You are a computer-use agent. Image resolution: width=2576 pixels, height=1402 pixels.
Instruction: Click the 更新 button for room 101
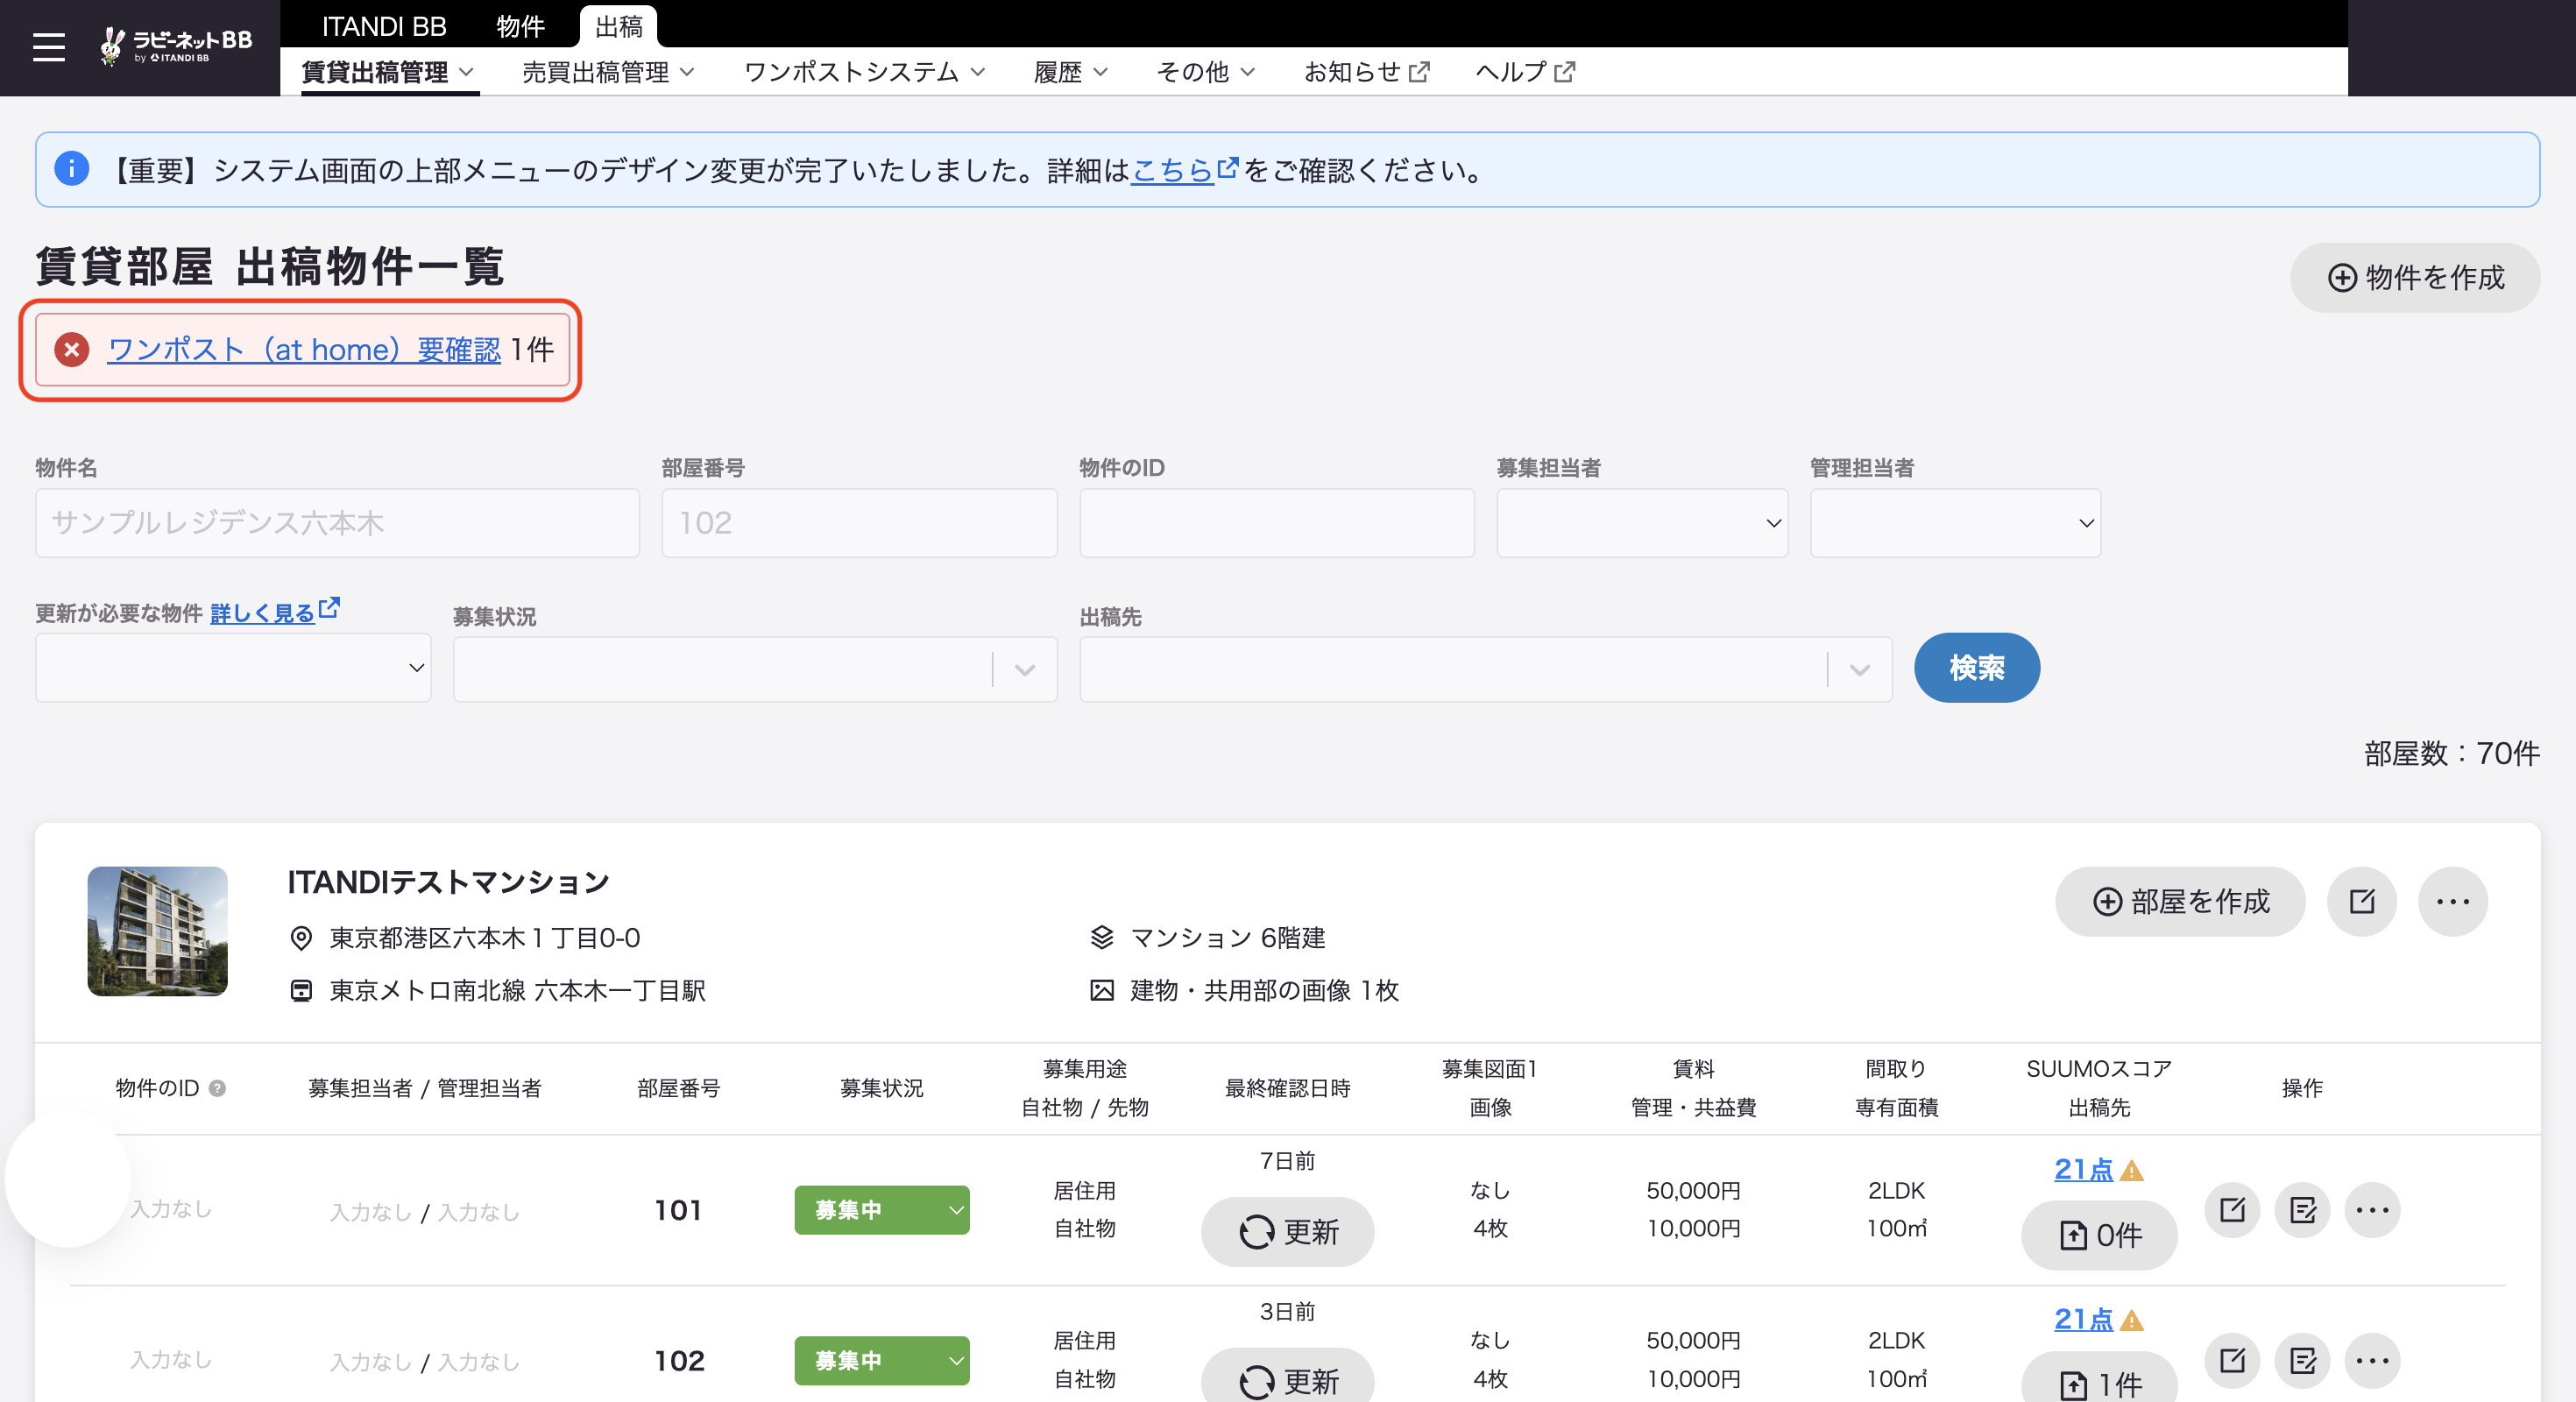tap(1287, 1232)
